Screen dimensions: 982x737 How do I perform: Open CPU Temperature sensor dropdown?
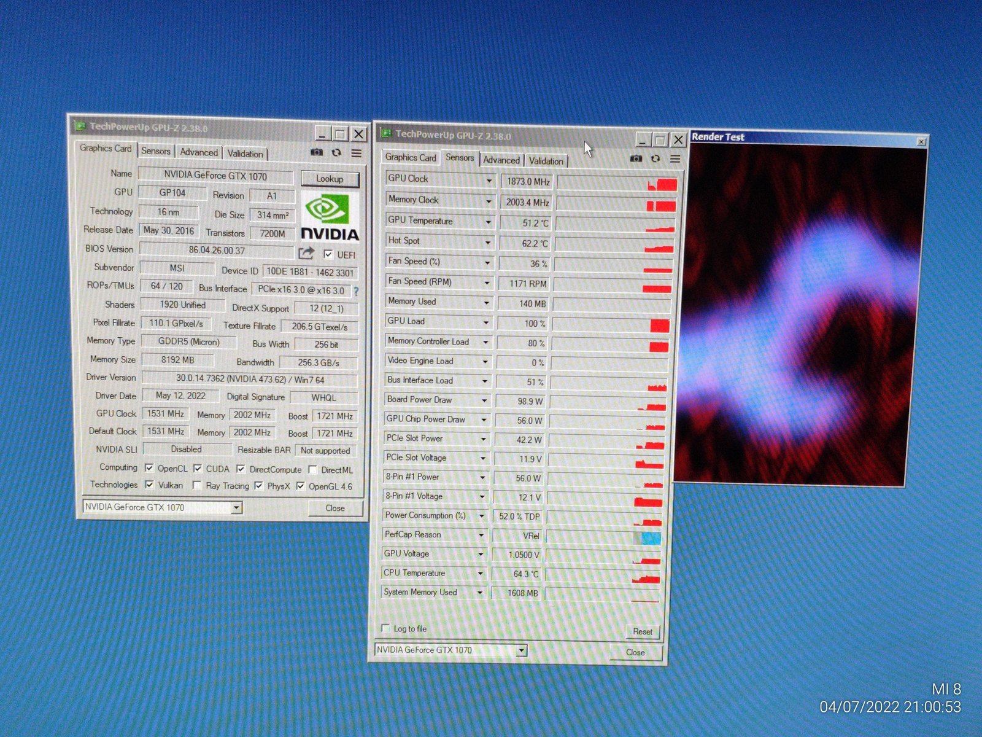481,573
